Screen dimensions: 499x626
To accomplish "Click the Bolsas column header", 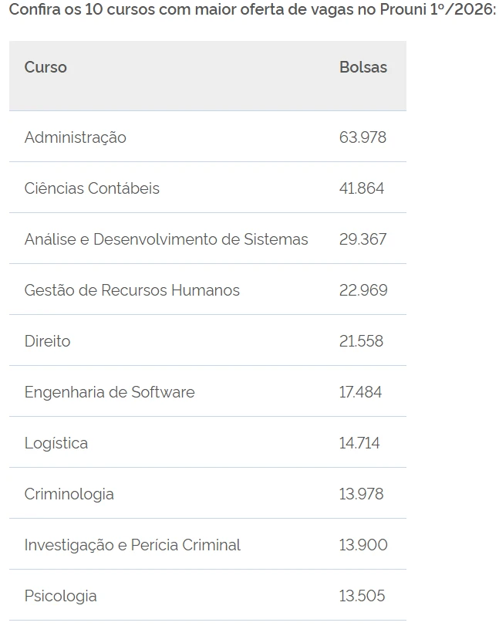I will coord(362,67).
